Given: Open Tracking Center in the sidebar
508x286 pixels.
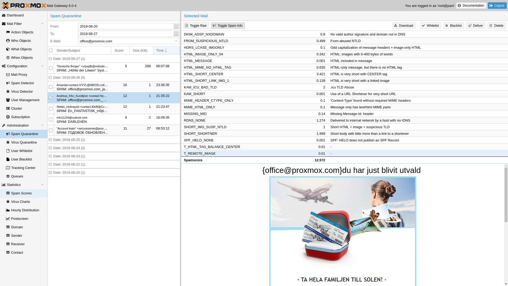Looking at the screenshot, I should (x=23, y=168).
